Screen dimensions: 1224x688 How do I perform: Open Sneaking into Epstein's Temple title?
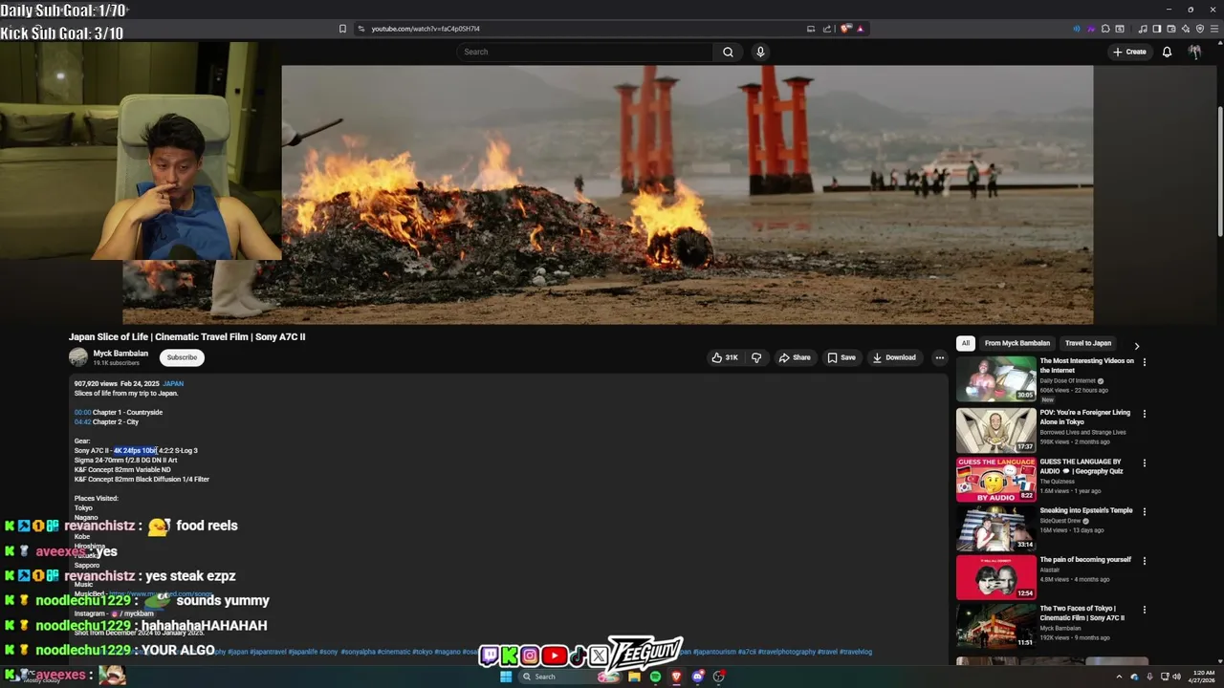1086,510
